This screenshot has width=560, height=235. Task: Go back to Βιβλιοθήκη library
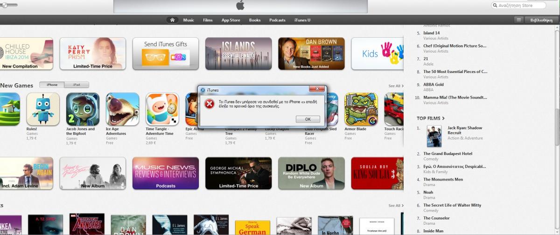(x=541, y=20)
